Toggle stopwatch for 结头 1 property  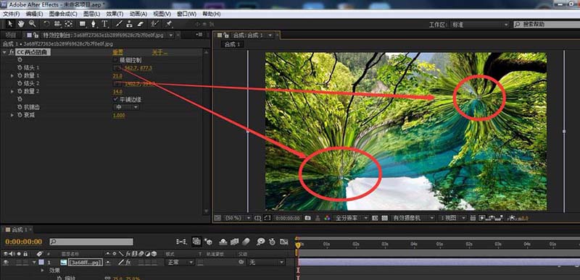point(20,68)
